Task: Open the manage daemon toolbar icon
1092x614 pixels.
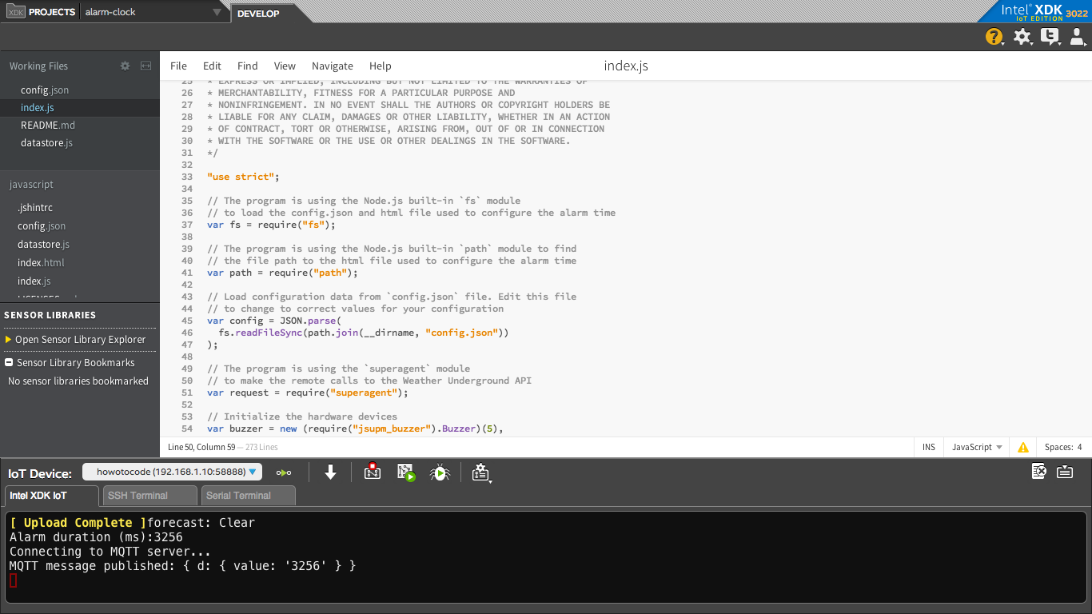Action: pos(480,472)
